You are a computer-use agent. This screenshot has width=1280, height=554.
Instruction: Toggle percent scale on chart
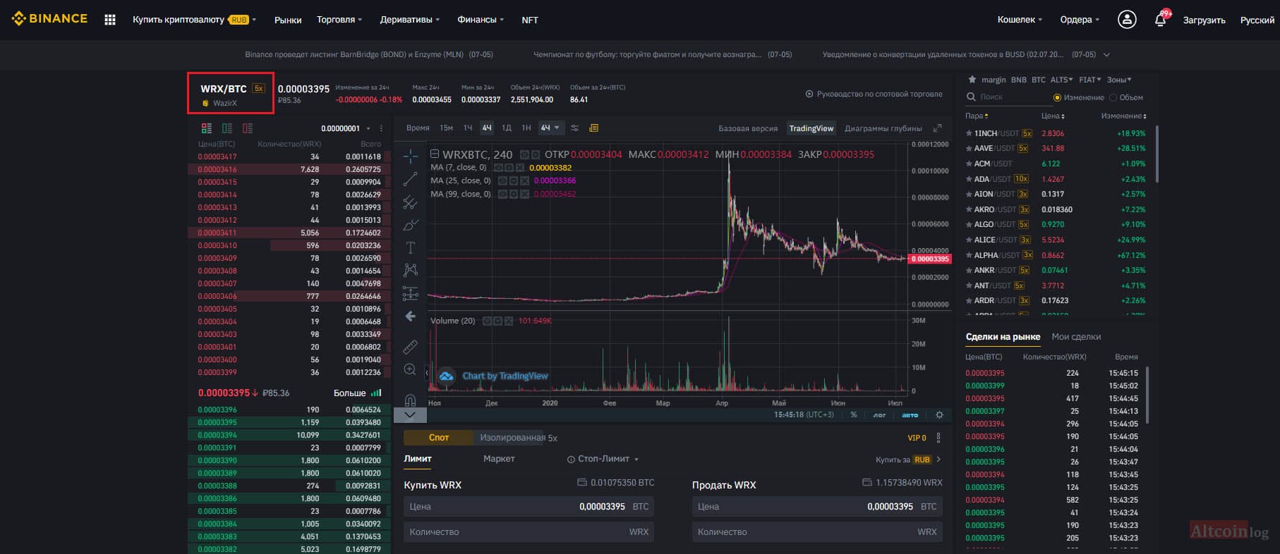click(854, 415)
